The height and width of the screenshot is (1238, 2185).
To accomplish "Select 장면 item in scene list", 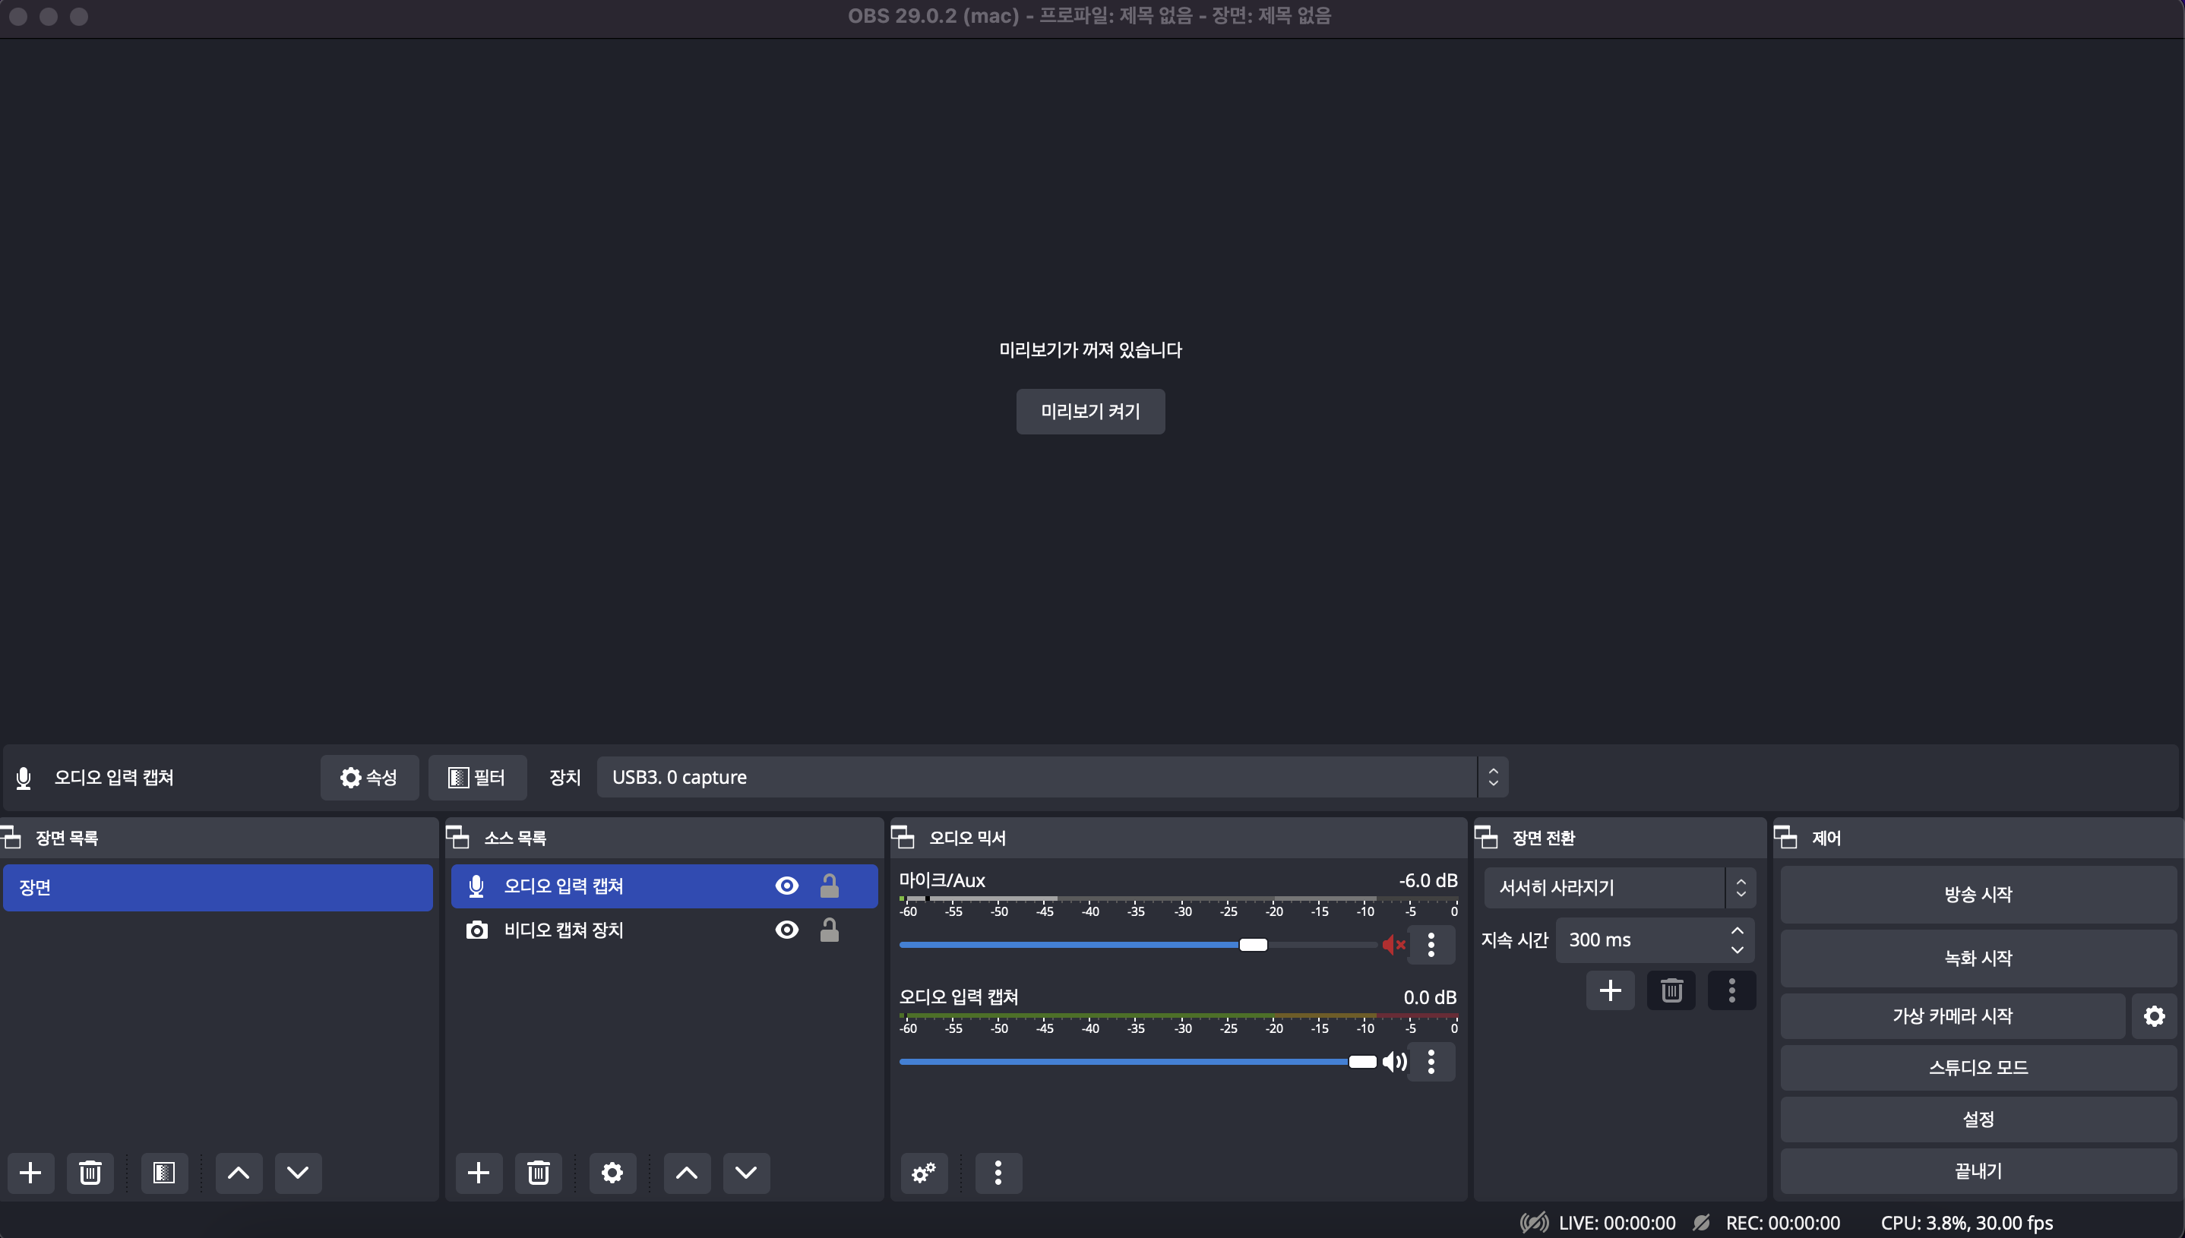I will pyautogui.click(x=217, y=887).
